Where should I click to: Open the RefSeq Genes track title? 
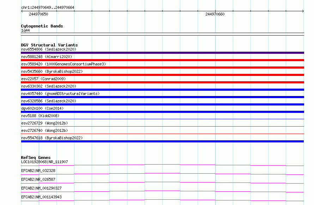coord(36,158)
